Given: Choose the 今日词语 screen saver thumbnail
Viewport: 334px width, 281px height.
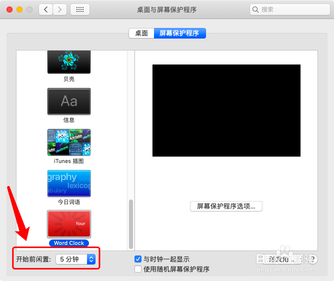Looking at the screenshot, I should click(x=69, y=183).
